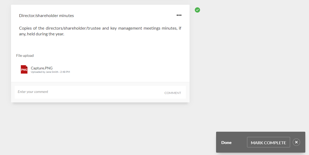The height and width of the screenshot is (155, 309).
Task: Click the 'key management meetings' phrase
Action: click(134, 28)
